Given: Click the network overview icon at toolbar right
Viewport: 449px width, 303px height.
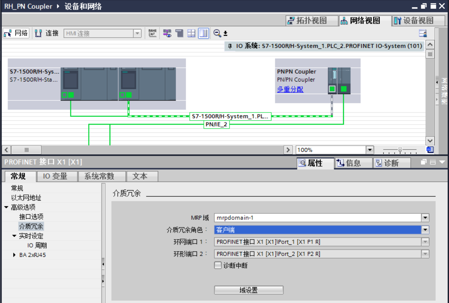Looking at the screenshot, I should (x=423, y=33).
